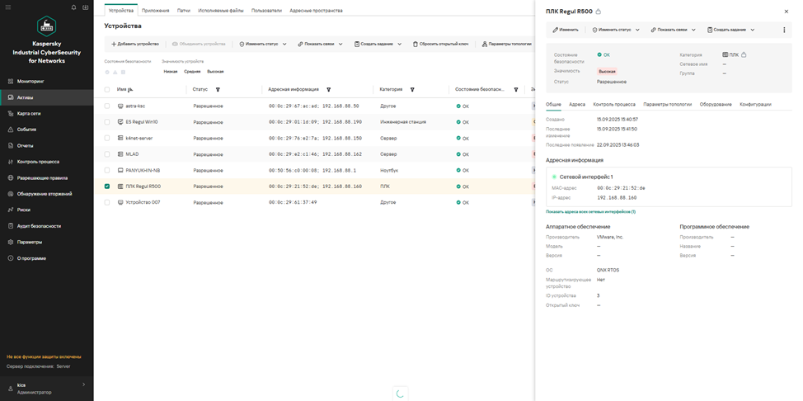Check the astra-ksc row checkbox
803x401 pixels.
(107, 106)
